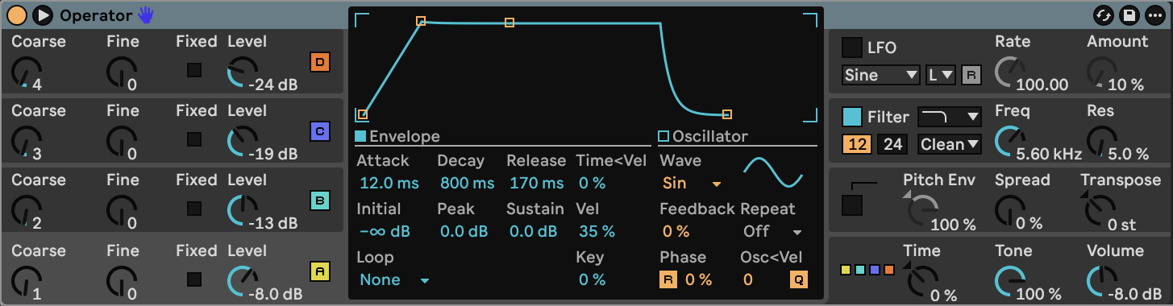Select oscillator A yellow button

[320, 271]
